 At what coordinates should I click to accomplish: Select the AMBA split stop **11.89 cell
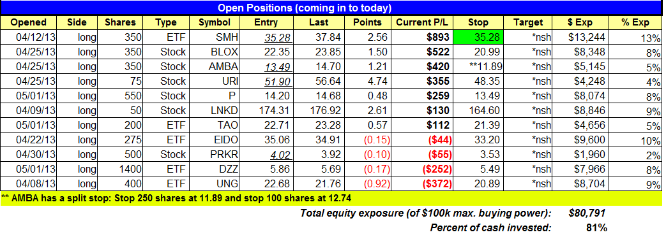pyautogui.click(x=478, y=66)
